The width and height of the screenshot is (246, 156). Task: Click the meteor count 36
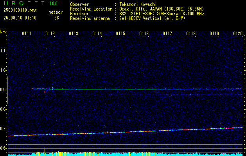(57, 18)
